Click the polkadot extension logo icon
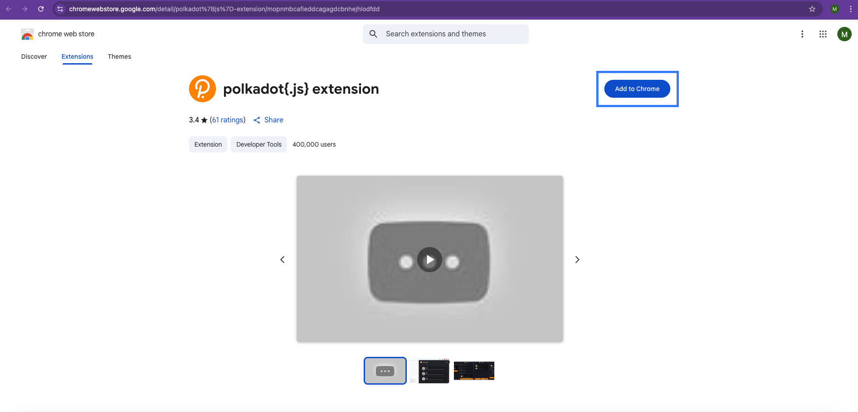Viewport: 858px width, 412px height. click(202, 89)
